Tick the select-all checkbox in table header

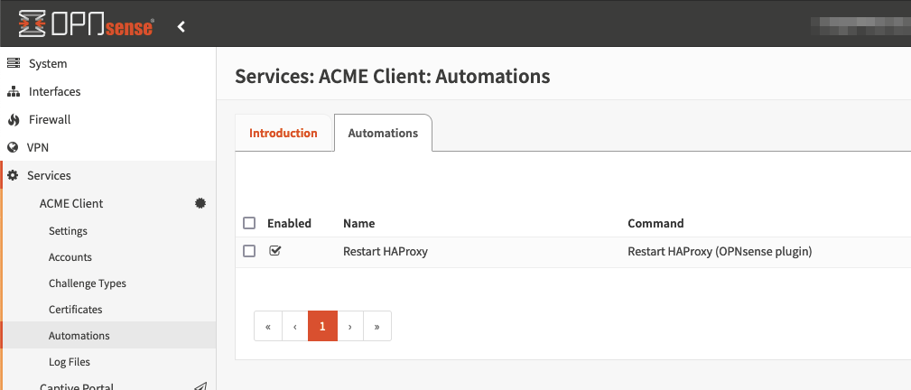pyautogui.click(x=249, y=223)
